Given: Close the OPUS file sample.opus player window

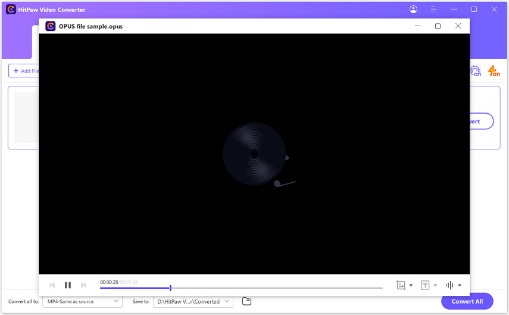Looking at the screenshot, I should click(458, 26).
